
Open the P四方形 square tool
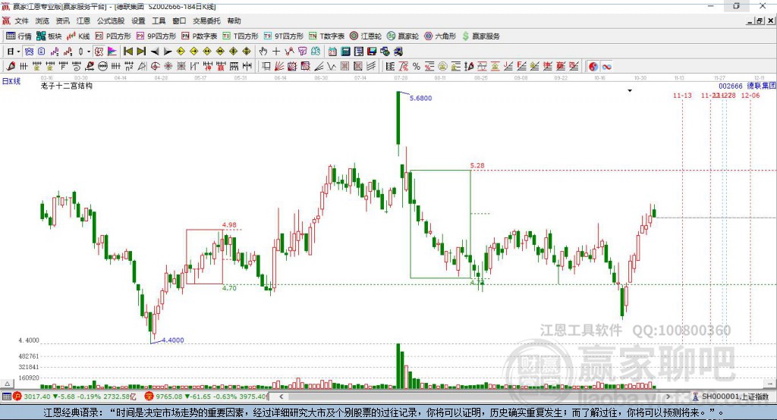(x=113, y=36)
